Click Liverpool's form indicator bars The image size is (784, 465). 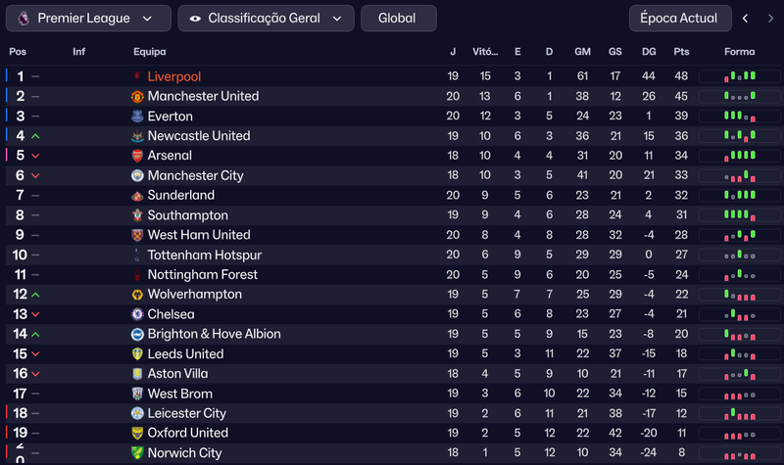(x=740, y=76)
